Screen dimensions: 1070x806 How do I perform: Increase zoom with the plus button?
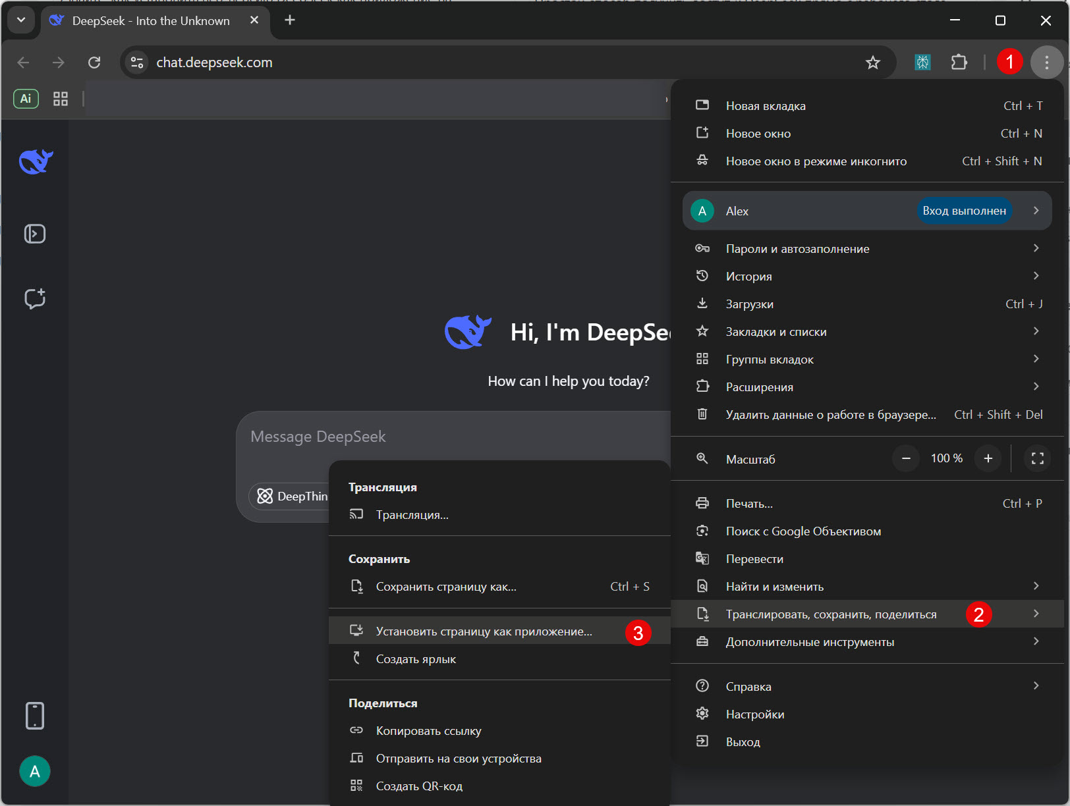click(x=988, y=458)
